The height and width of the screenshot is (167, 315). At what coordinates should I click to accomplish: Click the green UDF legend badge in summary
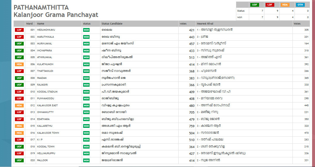[254, 5]
